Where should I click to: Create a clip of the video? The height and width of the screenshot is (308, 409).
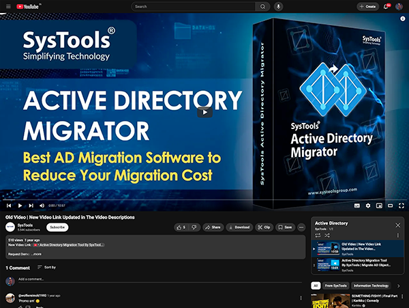(x=264, y=227)
